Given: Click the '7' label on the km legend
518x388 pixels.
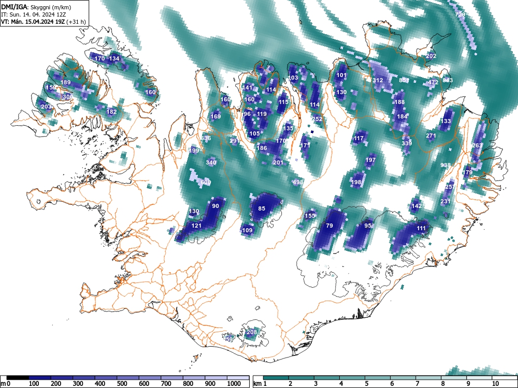Looking at the screenshot, I should 417,384.
